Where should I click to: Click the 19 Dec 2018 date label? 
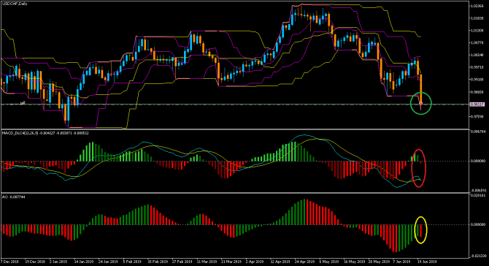[35, 262]
